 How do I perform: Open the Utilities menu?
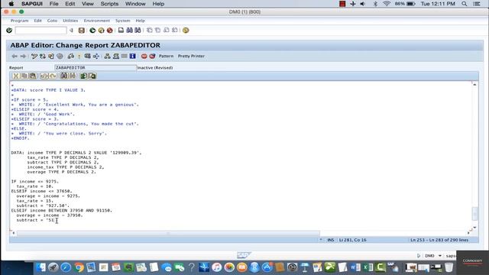70,21
